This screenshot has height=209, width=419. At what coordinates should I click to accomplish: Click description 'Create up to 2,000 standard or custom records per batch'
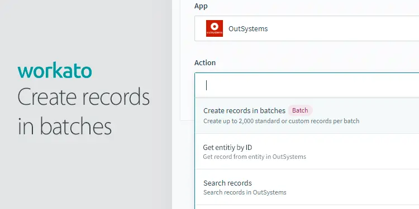tap(281, 121)
